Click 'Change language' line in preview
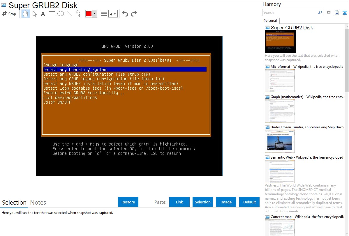The height and width of the screenshot is (236, 349). pos(61,65)
